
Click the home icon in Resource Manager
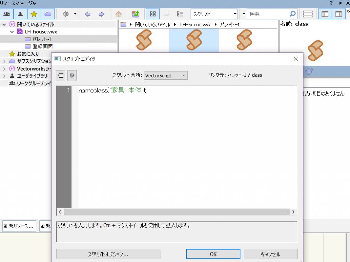click(x=118, y=14)
